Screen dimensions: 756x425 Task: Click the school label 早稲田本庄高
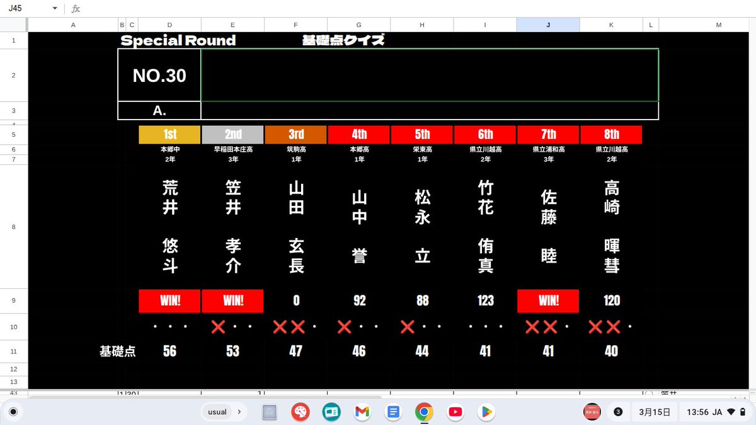233,150
